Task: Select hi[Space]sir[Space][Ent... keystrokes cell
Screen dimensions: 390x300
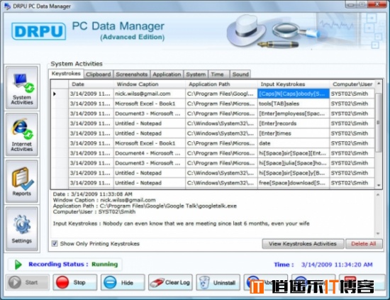Action: [294, 153]
